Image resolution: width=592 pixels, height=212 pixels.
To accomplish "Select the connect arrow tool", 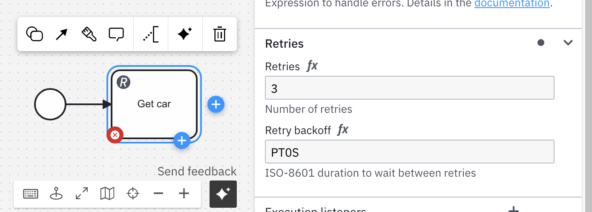I will (62, 34).
